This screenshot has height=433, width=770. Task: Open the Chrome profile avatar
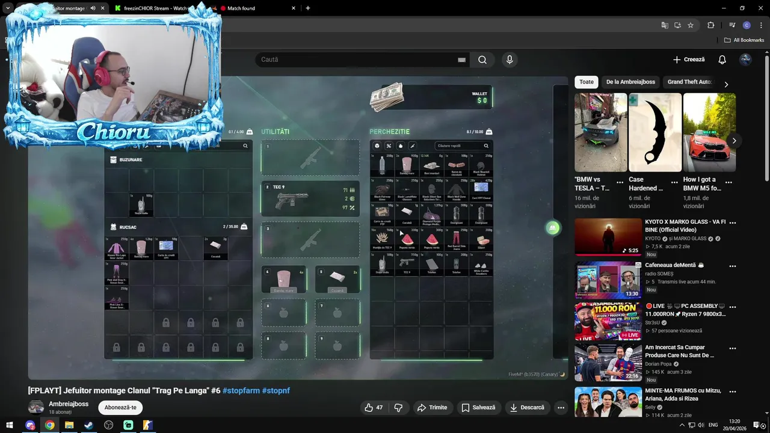(x=747, y=25)
